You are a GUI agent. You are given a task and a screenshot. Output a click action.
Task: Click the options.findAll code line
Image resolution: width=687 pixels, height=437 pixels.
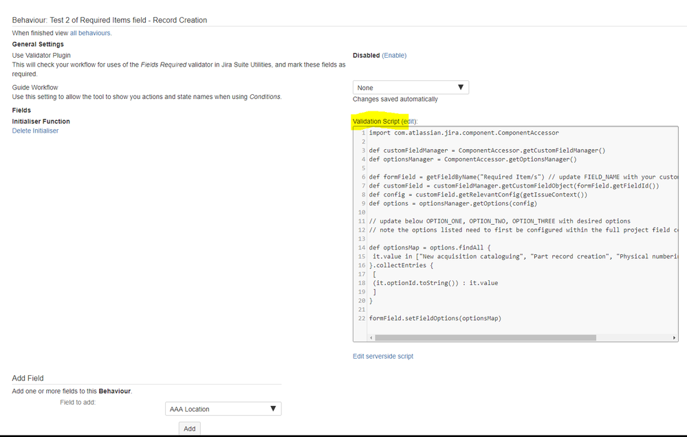pos(430,247)
